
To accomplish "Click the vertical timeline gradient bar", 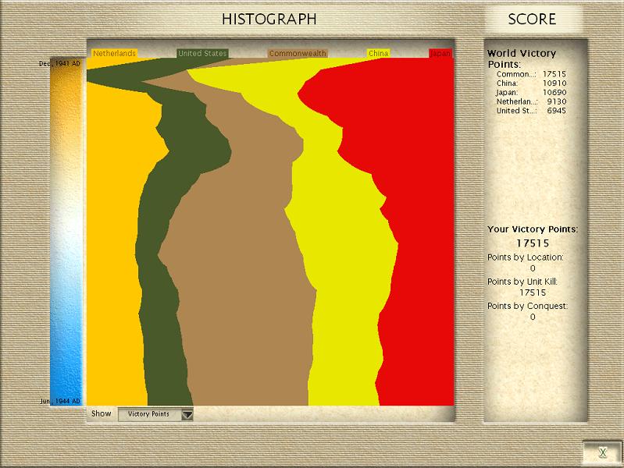I will click(x=66, y=234).
